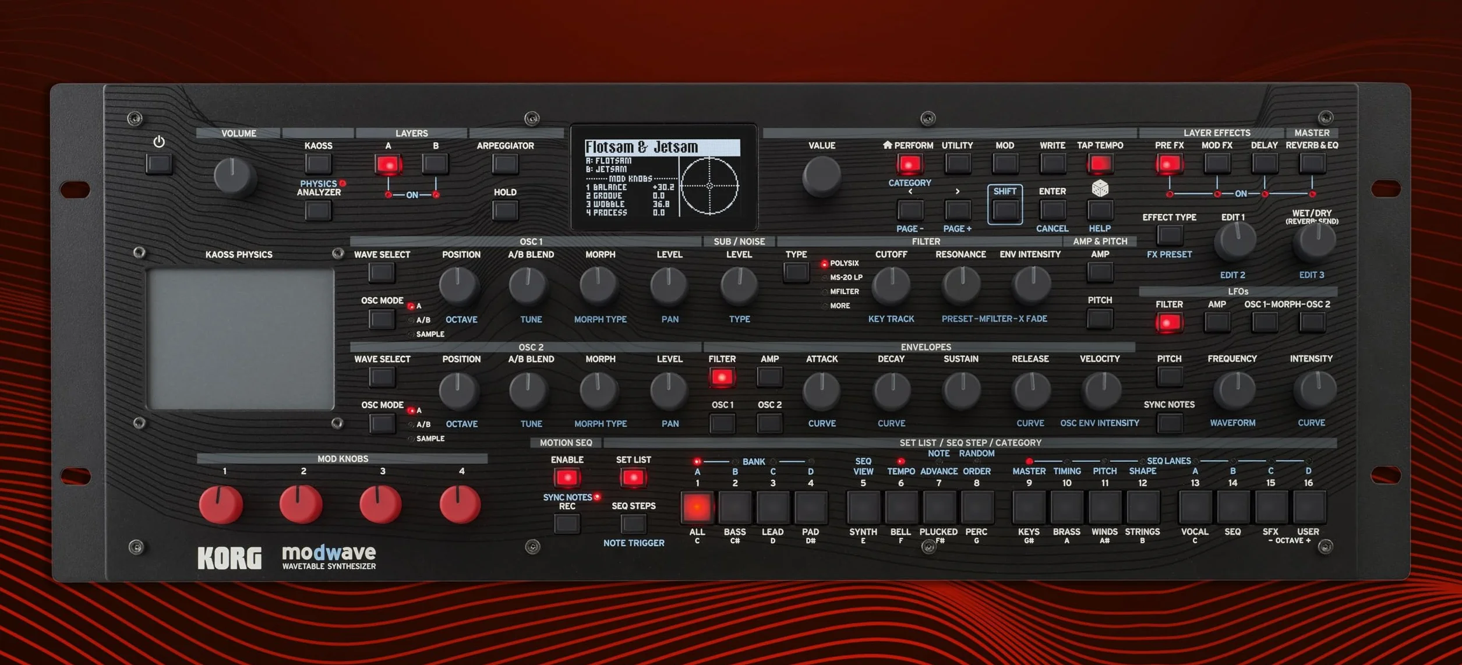Open the Utility page
This screenshot has height=665, width=1462.
[957, 164]
